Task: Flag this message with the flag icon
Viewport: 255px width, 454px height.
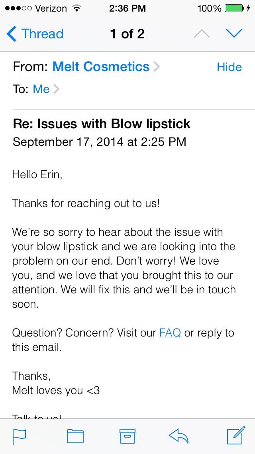Action: (x=20, y=437)
